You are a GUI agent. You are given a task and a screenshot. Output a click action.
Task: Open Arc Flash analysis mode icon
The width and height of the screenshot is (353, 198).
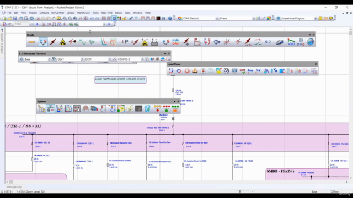coord(62,42)
